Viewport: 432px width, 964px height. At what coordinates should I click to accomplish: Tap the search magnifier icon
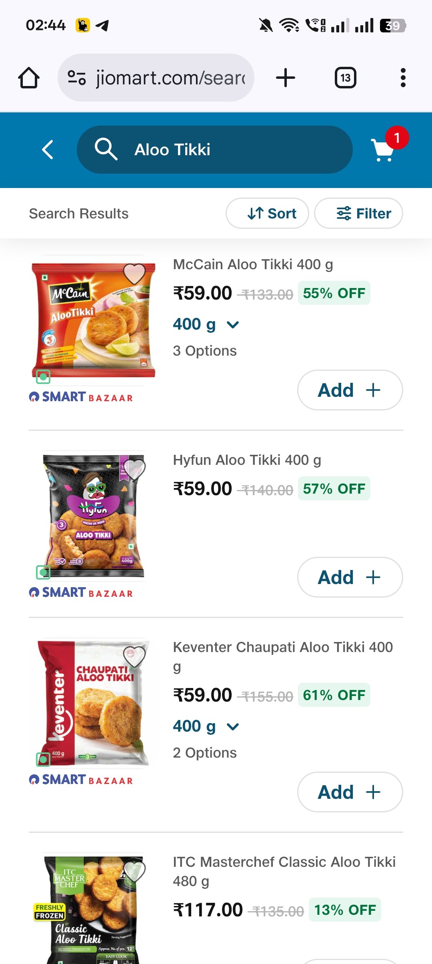click(106, 149)
